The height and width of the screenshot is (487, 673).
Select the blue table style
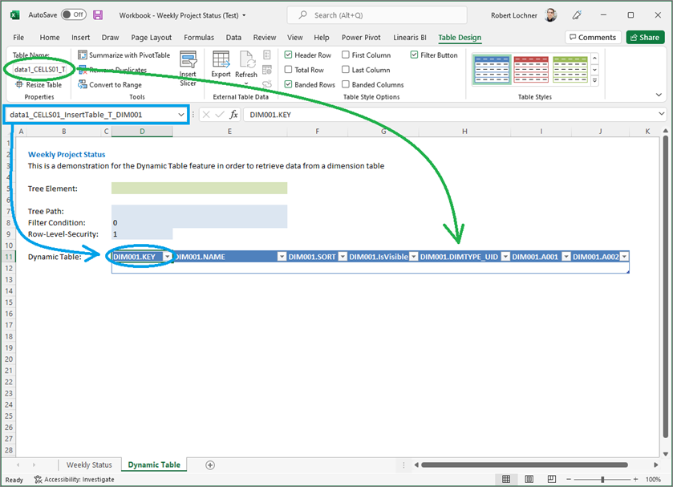pos(492,70)
